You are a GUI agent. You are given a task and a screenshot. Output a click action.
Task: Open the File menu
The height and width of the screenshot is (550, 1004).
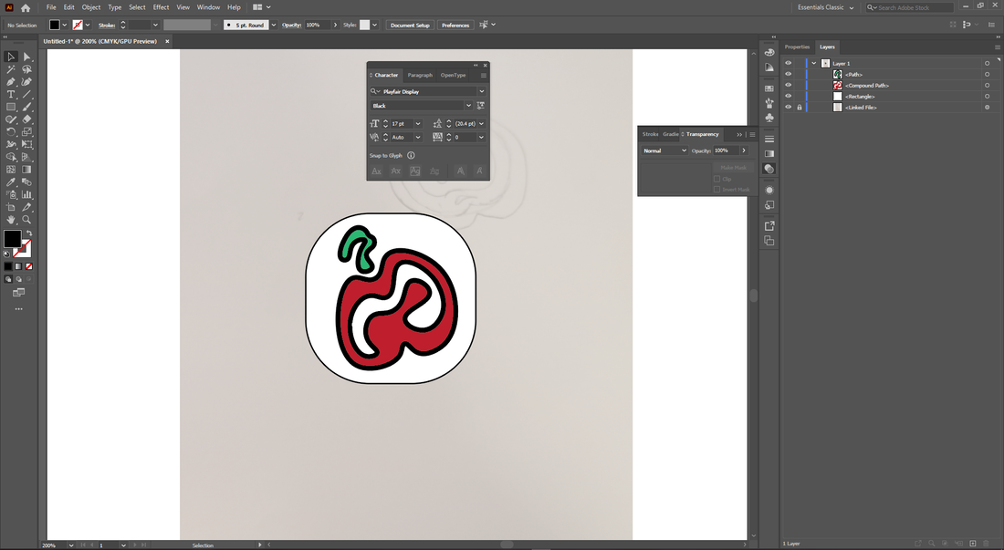click(51, 7)
